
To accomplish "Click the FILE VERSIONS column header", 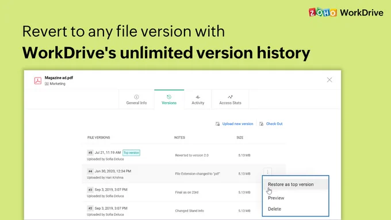I will coord(98,137).
